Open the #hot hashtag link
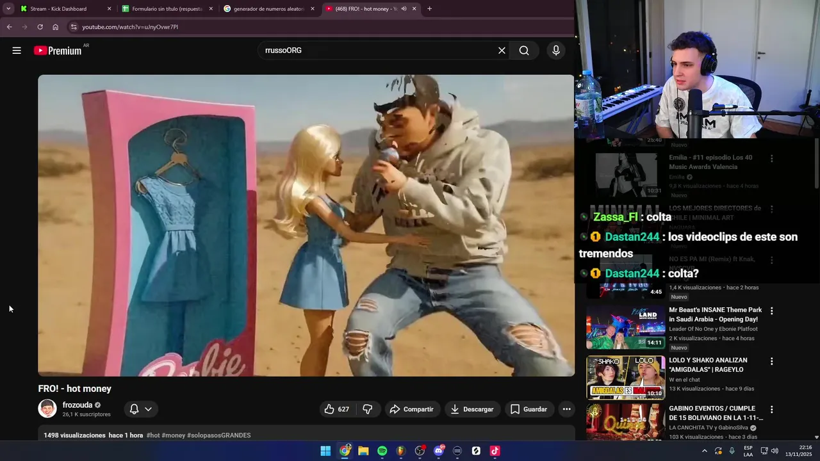Screen dimensions: 820x461 tap(152, 435)
